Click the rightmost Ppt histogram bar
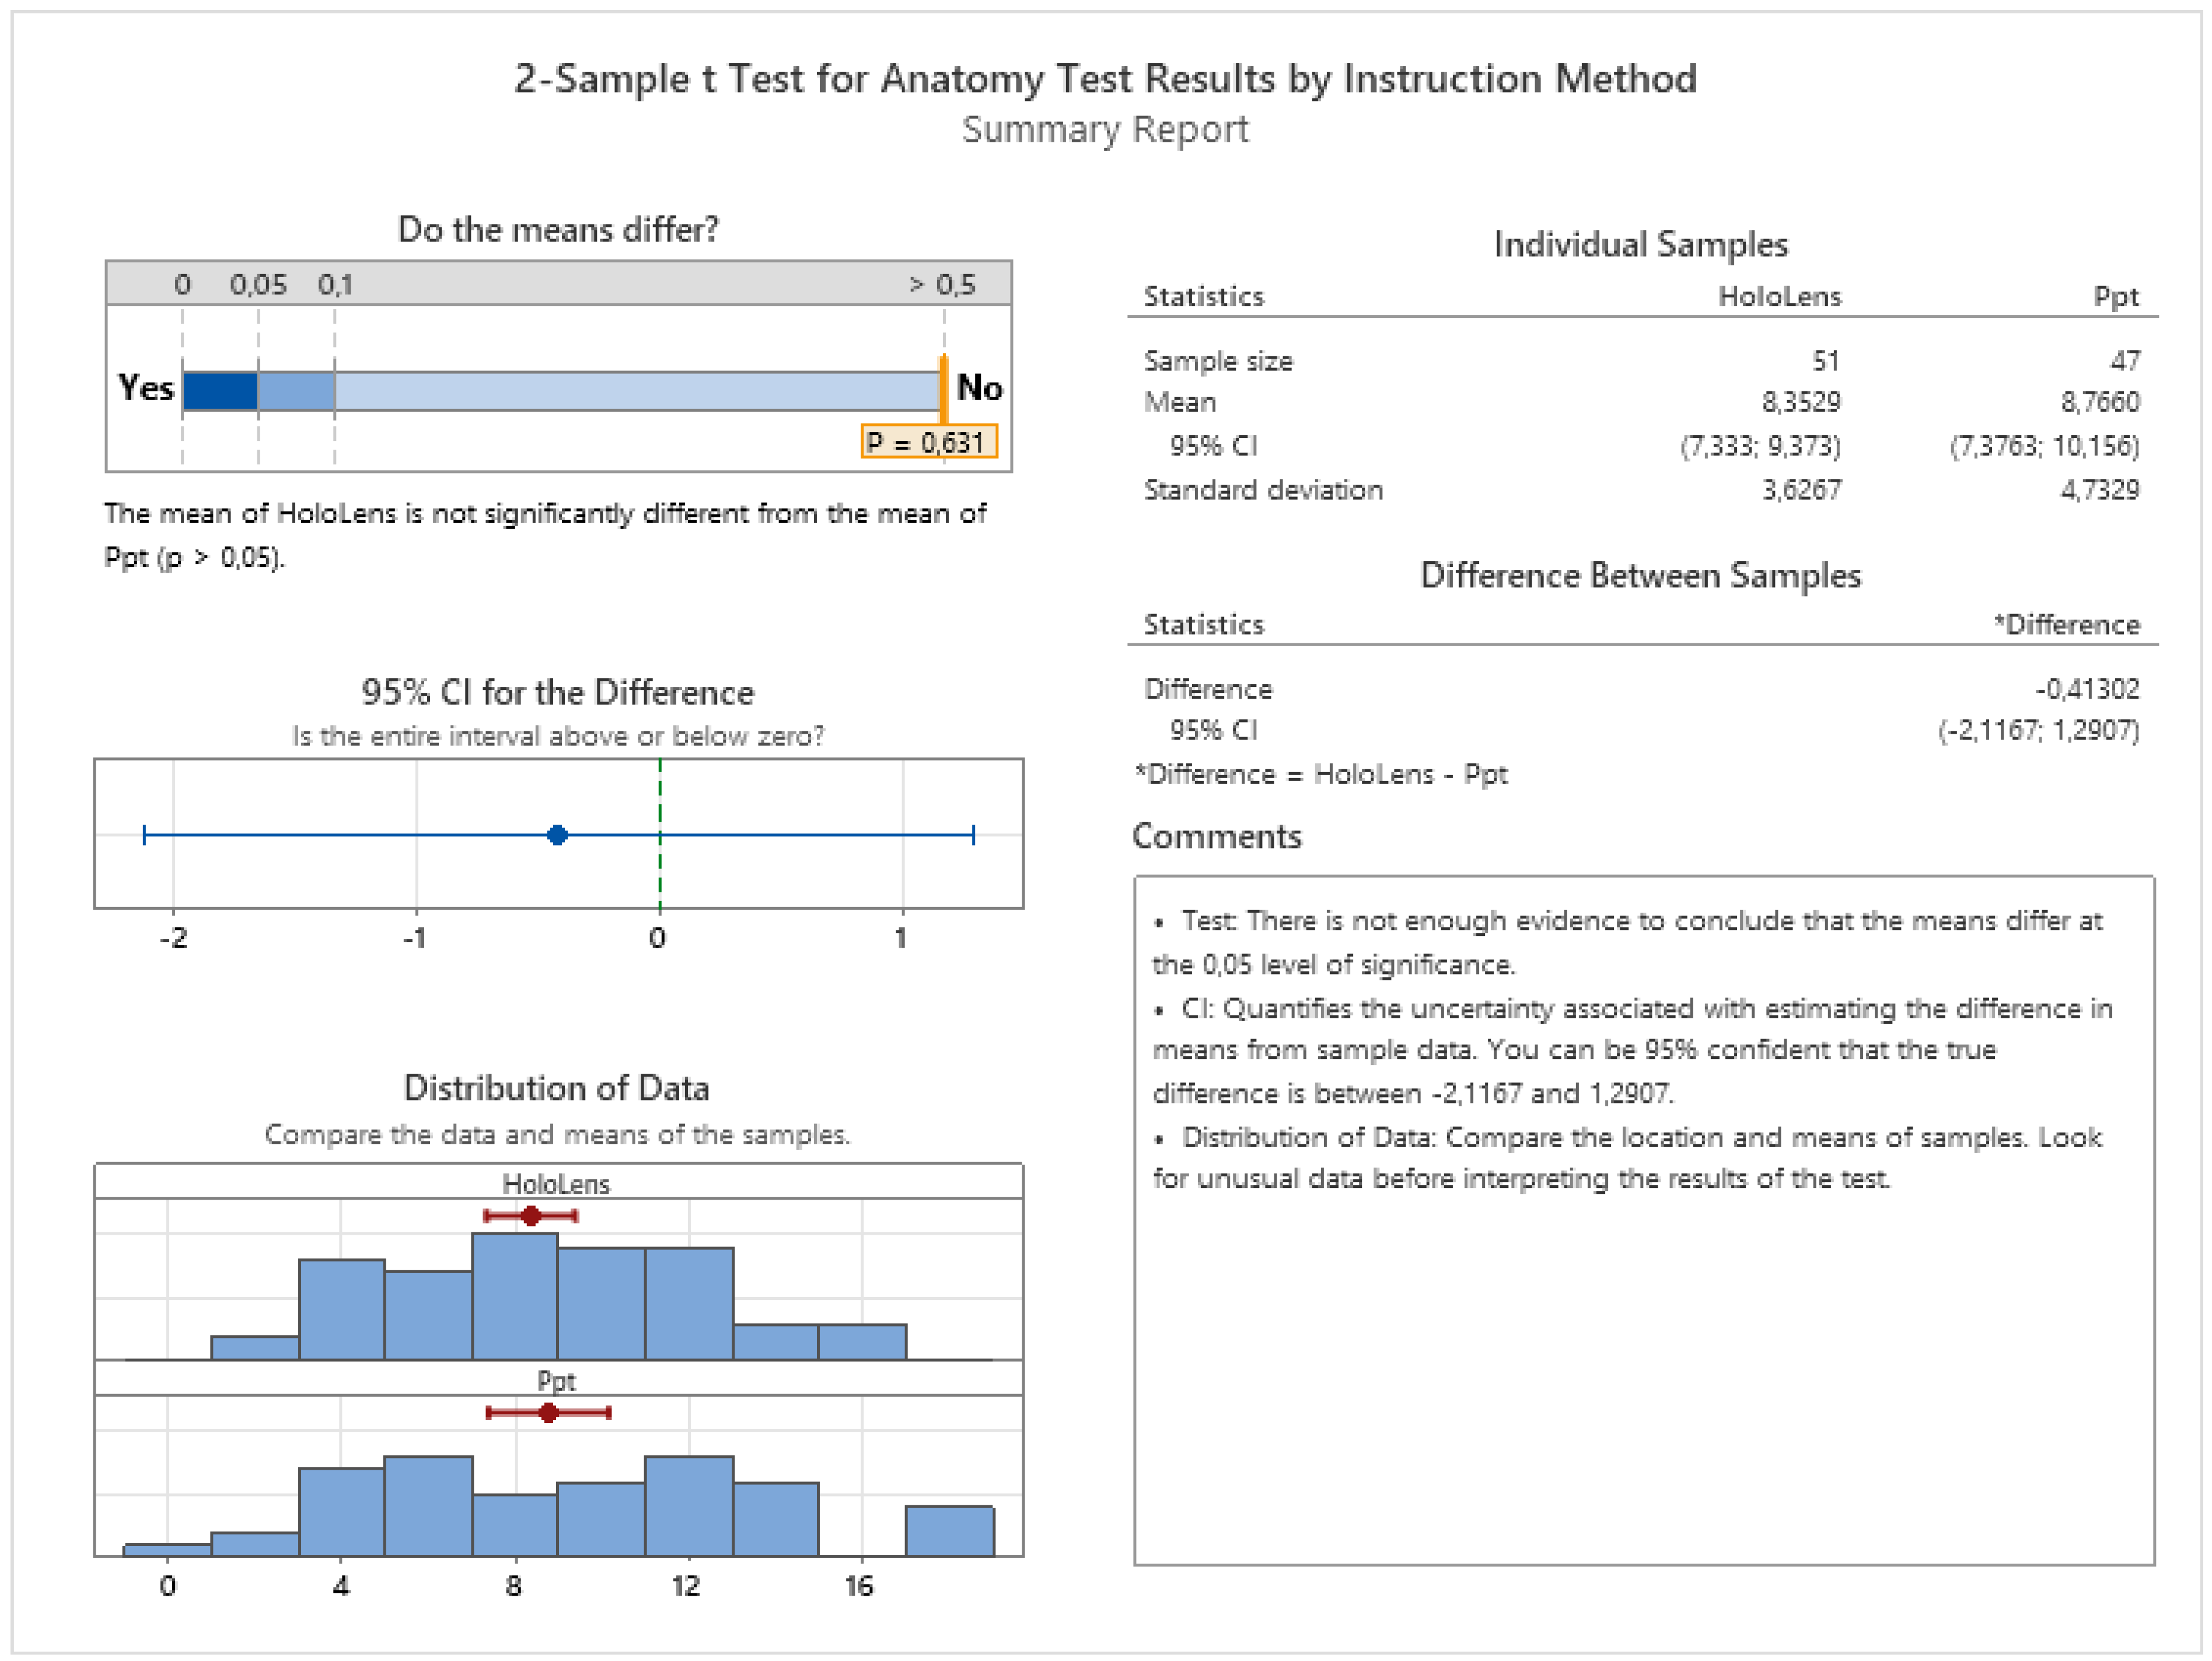Screen dimensions: 2212x1661 [x=949, y=1530]
